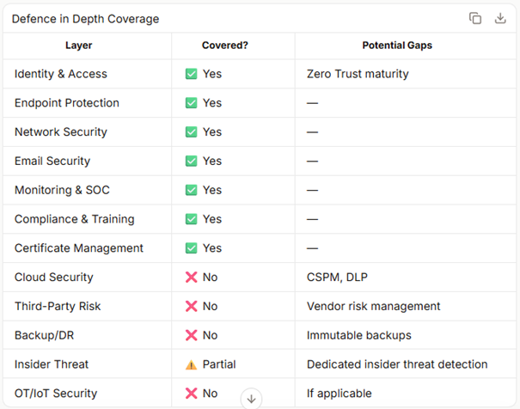520x409 pixels.
Task: Click the green checkmark for Identity & Access
Action: click(x=191, y=74)
